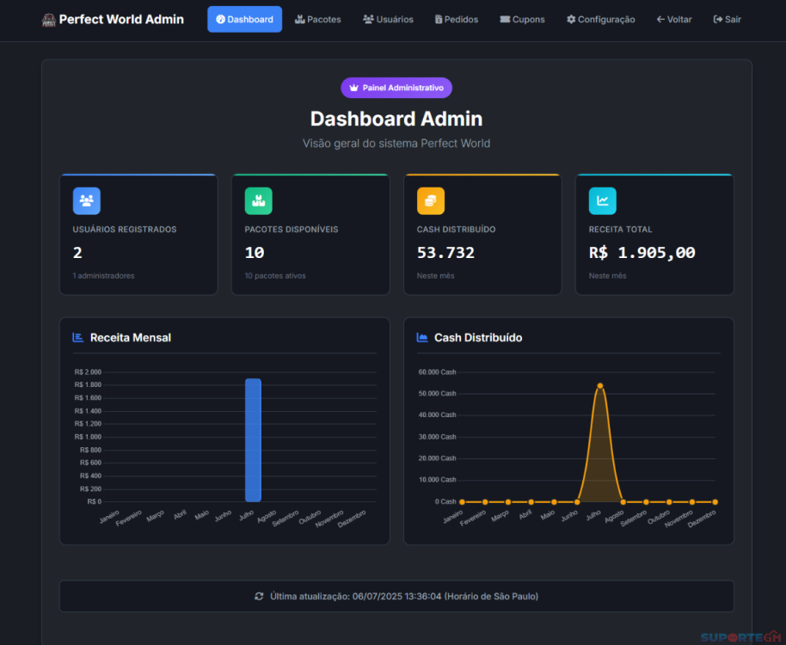Click the cyan chart icon in Receita Total card
The width and height of the screenshot is (786, 645).
[602, 200]
